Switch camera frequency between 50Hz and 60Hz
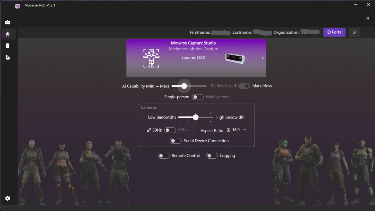 pyautogui.click(x=170, y=130)
